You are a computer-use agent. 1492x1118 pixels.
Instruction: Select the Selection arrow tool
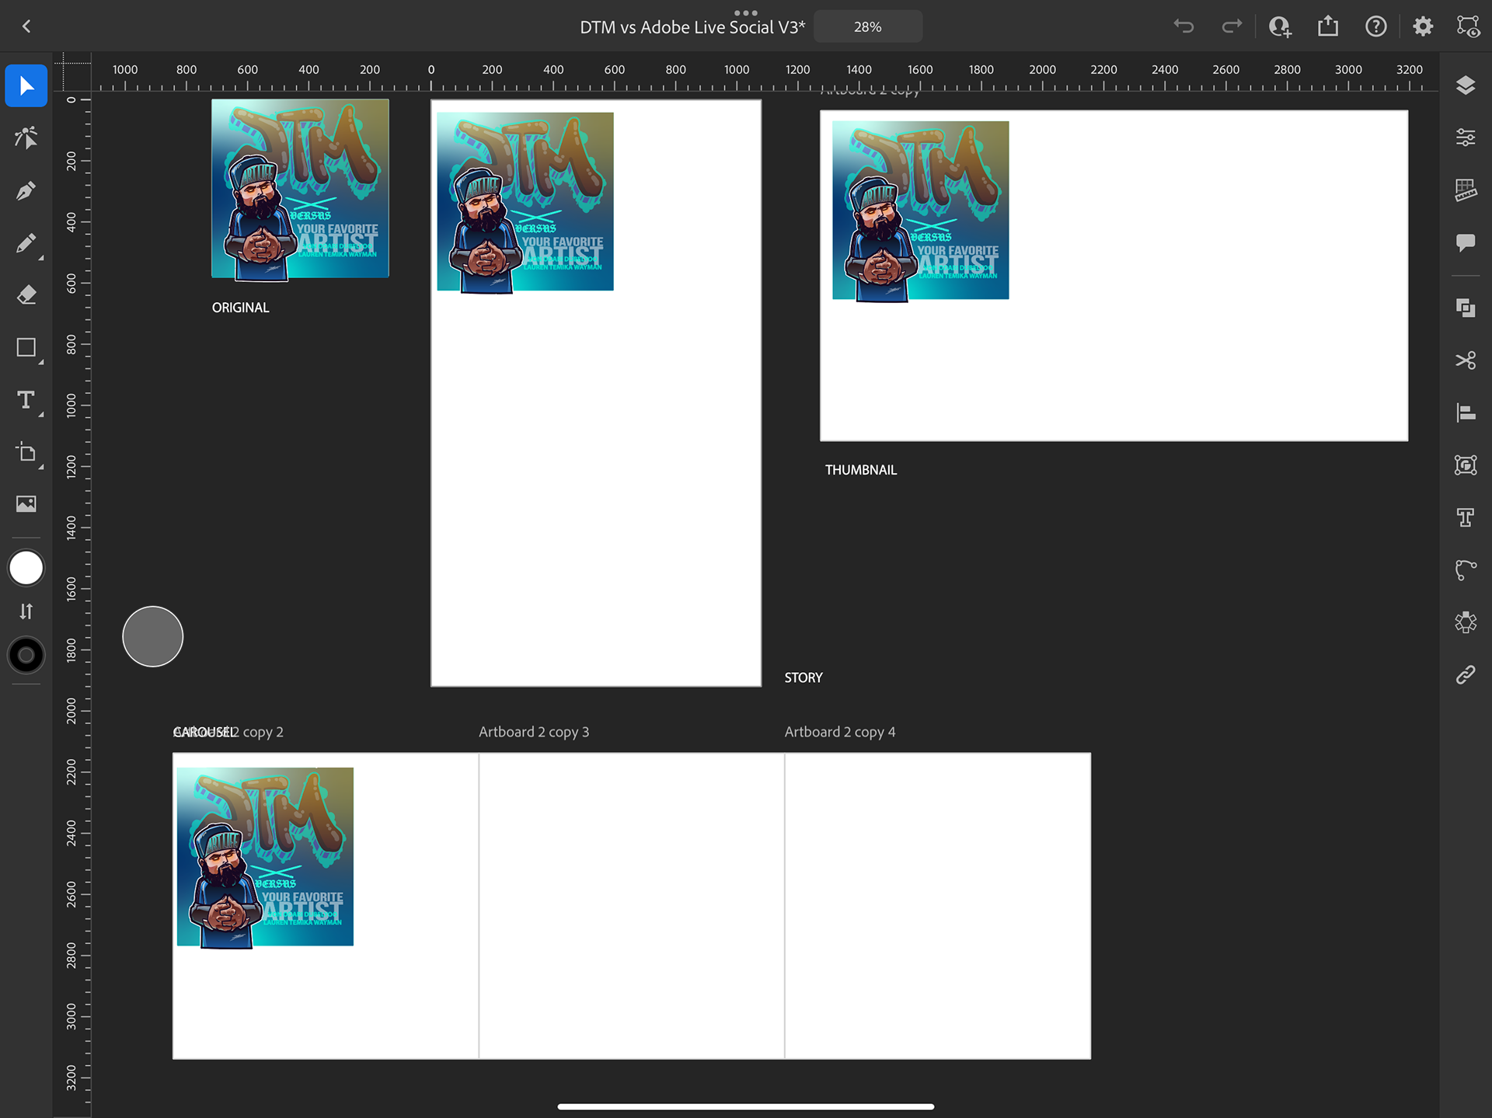coord(26,85)
